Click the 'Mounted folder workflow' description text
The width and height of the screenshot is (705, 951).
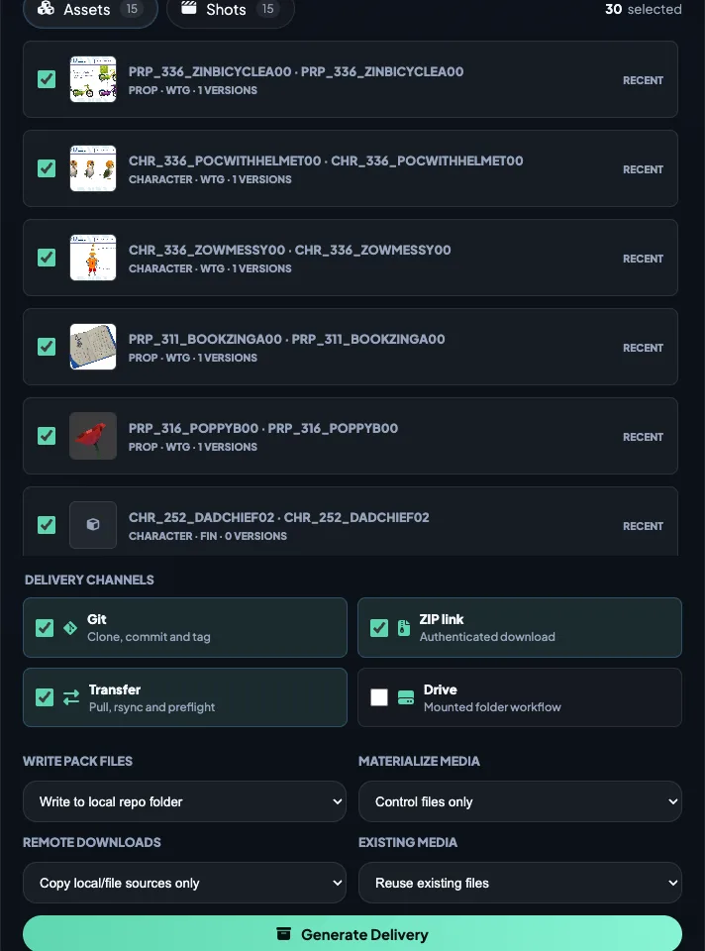(x=492, y=707)
